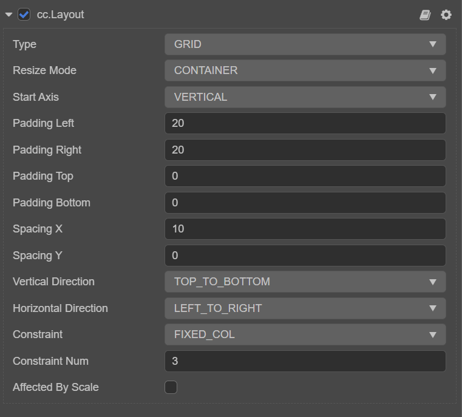The image size is (462, 417).
Task: Click the Padding Left input field
Action: tap(305, 123)
